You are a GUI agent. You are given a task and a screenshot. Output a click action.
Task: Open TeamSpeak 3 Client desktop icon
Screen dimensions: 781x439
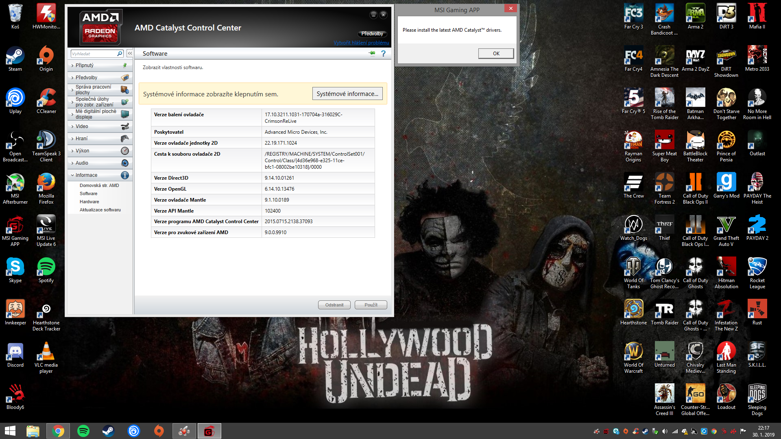tap(46, 146)
